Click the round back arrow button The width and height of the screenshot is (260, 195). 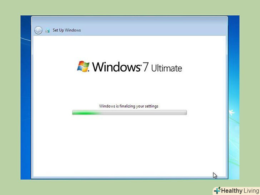pyautogui.click(x=38, y=30)
